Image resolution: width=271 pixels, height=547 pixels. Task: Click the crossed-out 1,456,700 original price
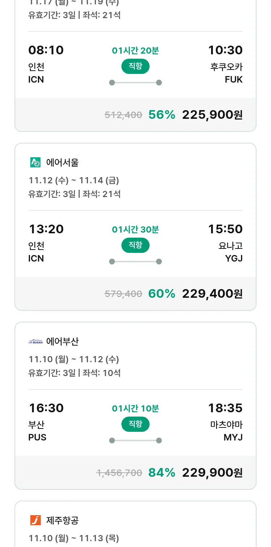[119, 473]
